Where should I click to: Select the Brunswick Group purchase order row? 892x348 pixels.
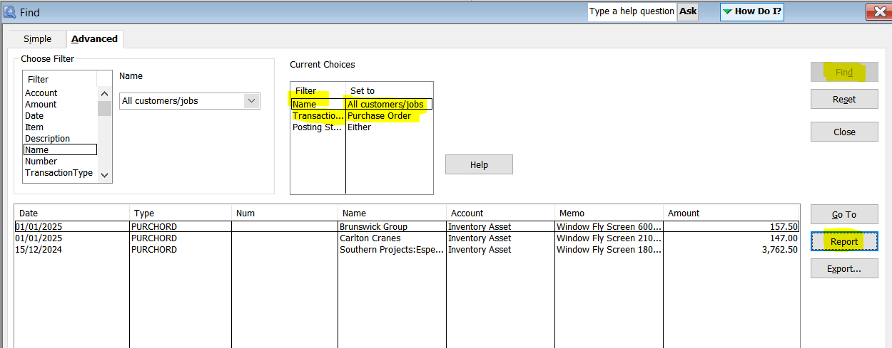[x=407, y=227]
